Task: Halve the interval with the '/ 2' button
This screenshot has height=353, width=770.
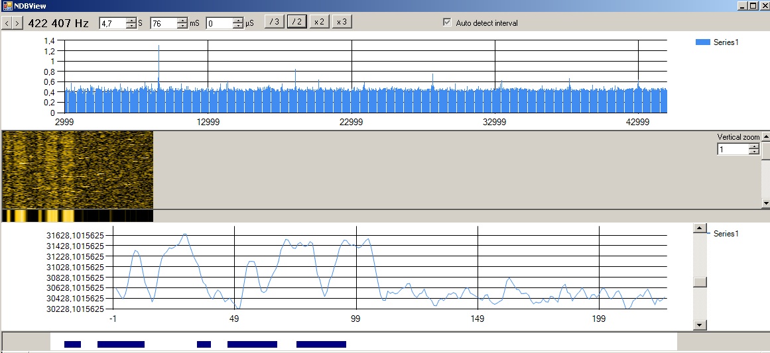Action: [x=297, y=22]
